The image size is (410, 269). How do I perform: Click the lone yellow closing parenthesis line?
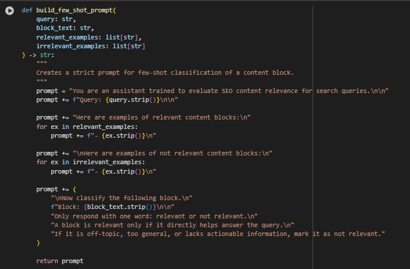(38, 243)
